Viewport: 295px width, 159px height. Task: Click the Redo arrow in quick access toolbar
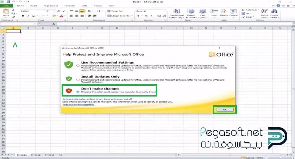pos(21,2)
